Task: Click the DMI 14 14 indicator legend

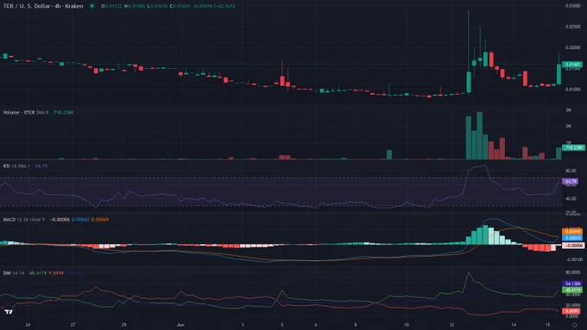Action: coord(14,273)
